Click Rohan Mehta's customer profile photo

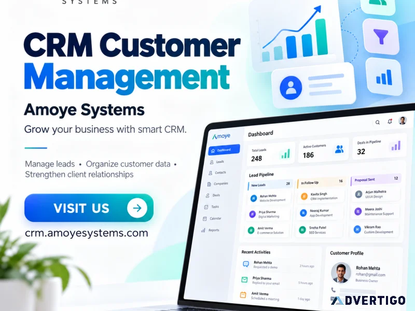(341, 273)
